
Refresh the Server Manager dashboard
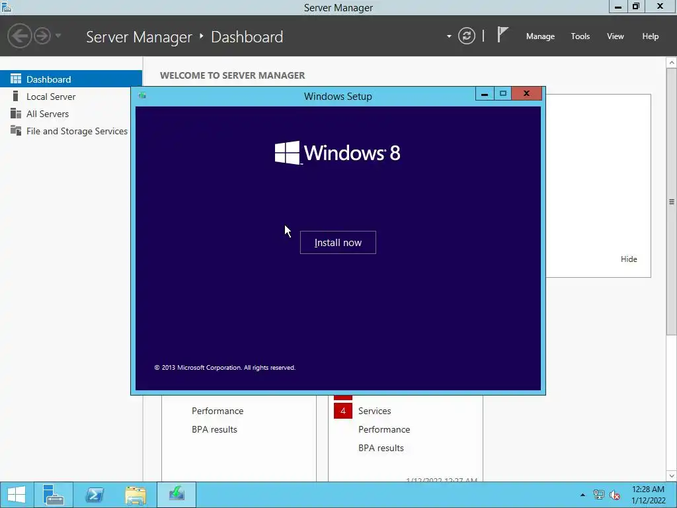pos(467,36)
